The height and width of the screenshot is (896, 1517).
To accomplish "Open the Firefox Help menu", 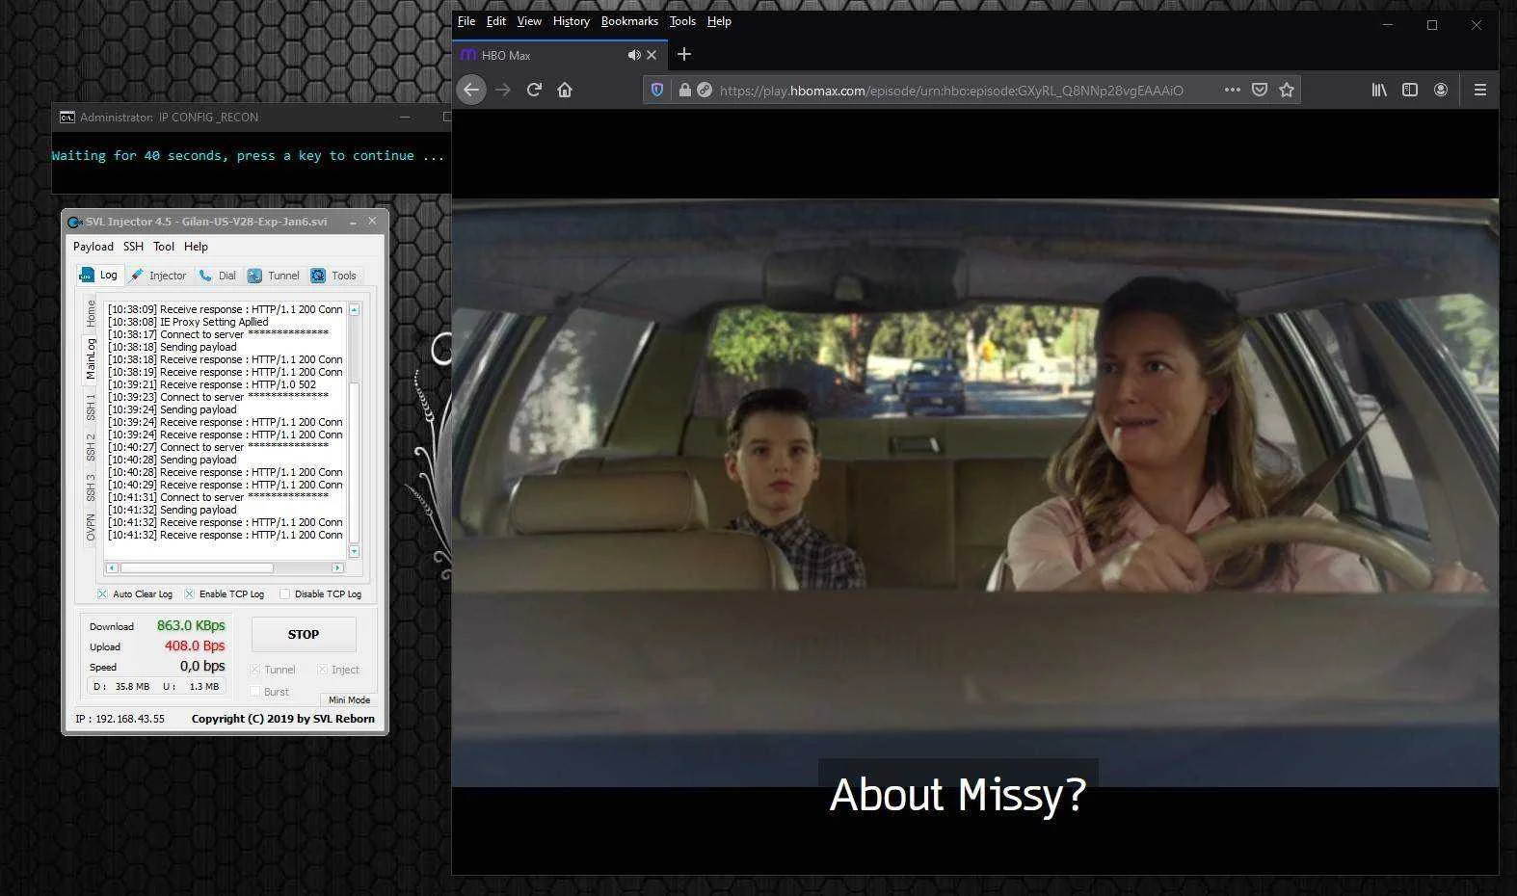I will tap(719, 21).
